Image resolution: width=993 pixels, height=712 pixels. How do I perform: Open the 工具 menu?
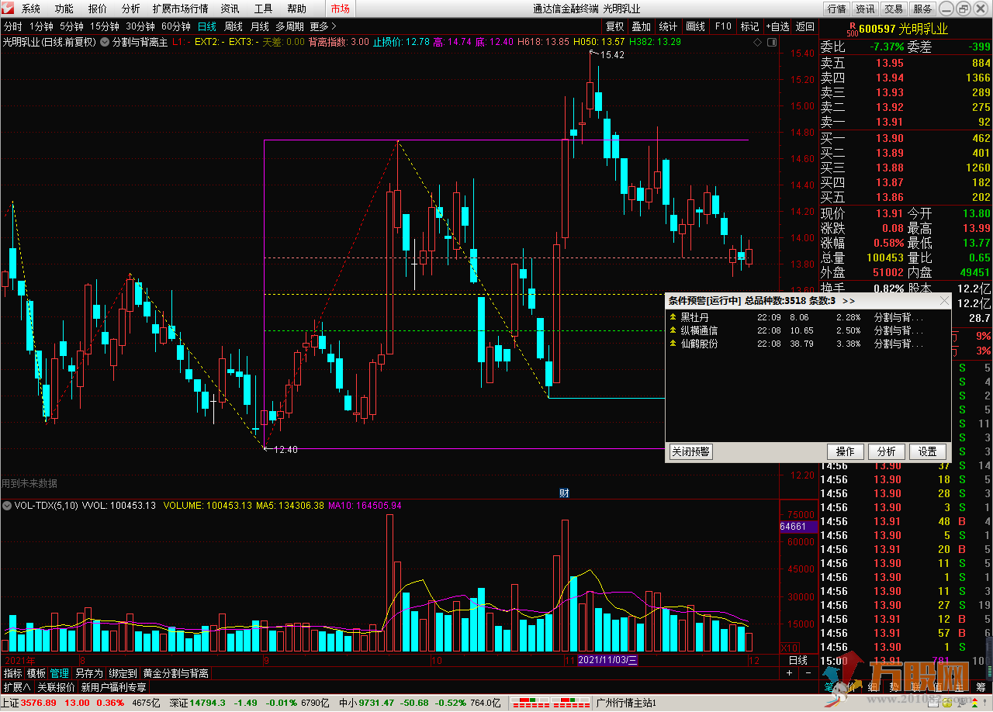click(x=263, y=9)
